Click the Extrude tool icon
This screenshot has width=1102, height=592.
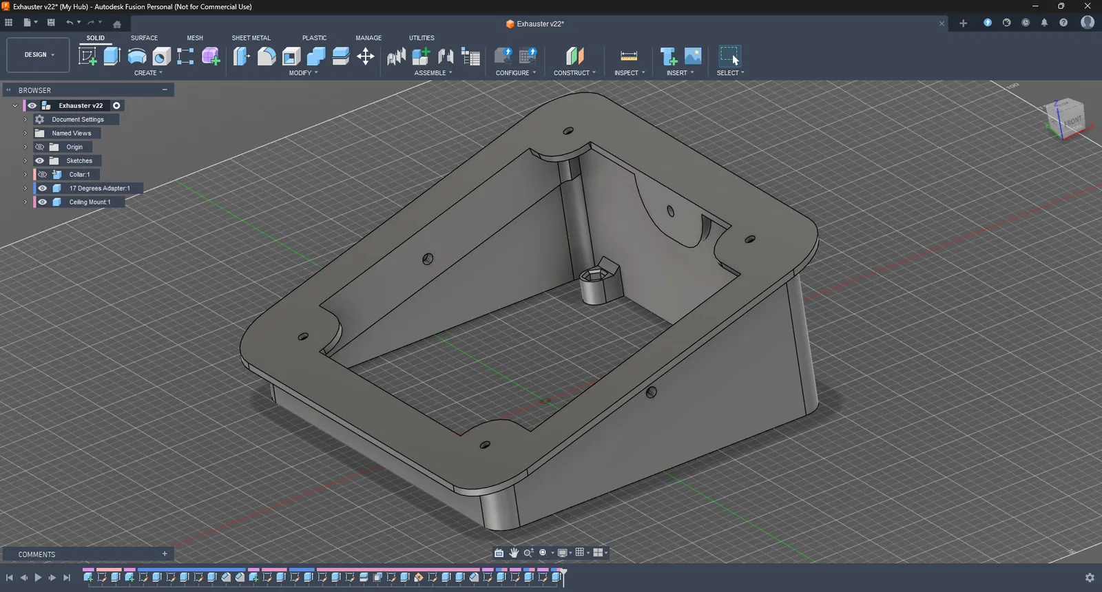(x=112, y=56)
